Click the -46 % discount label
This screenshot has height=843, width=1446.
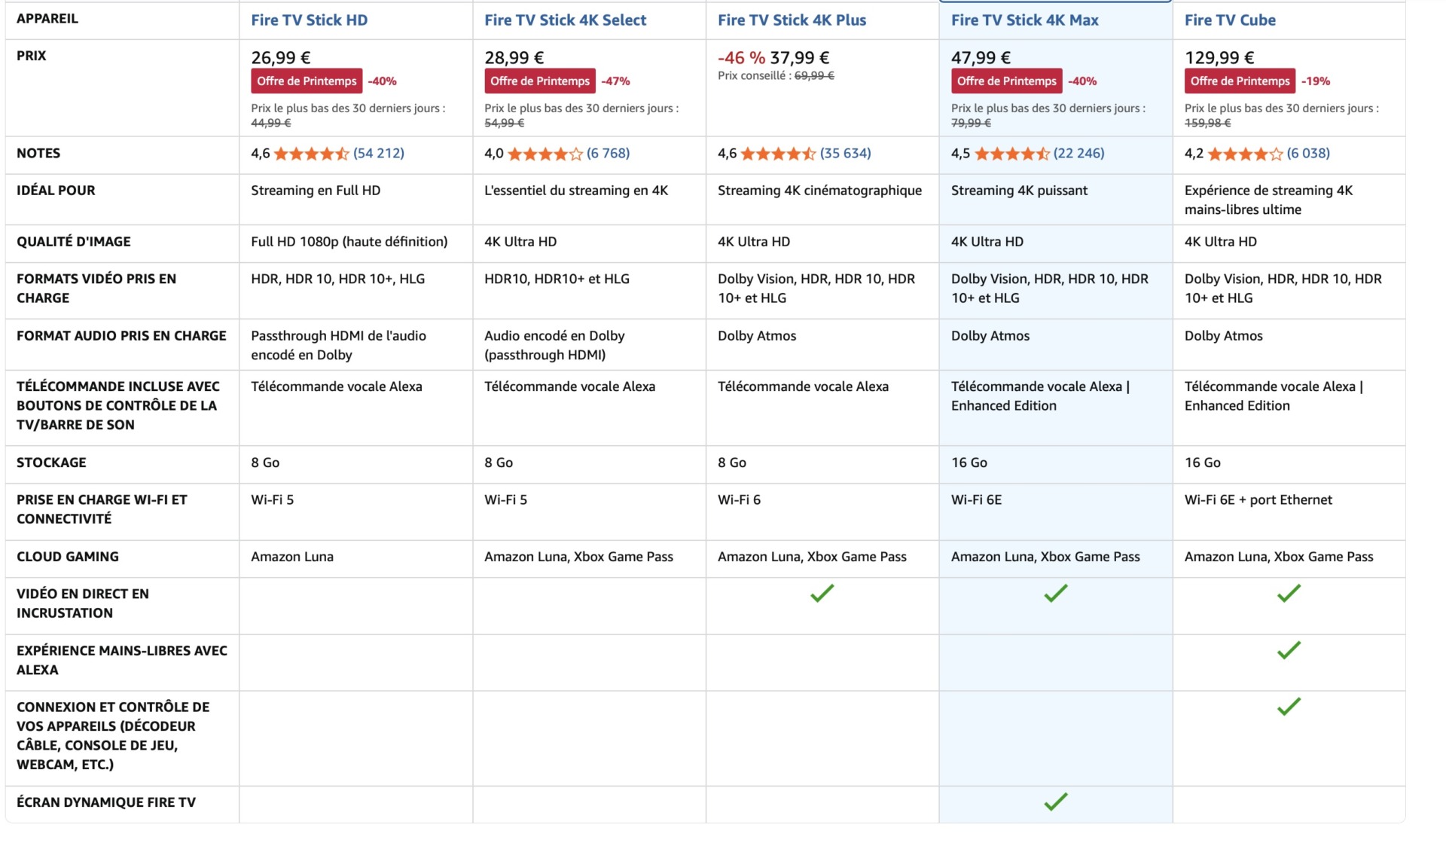741,58
